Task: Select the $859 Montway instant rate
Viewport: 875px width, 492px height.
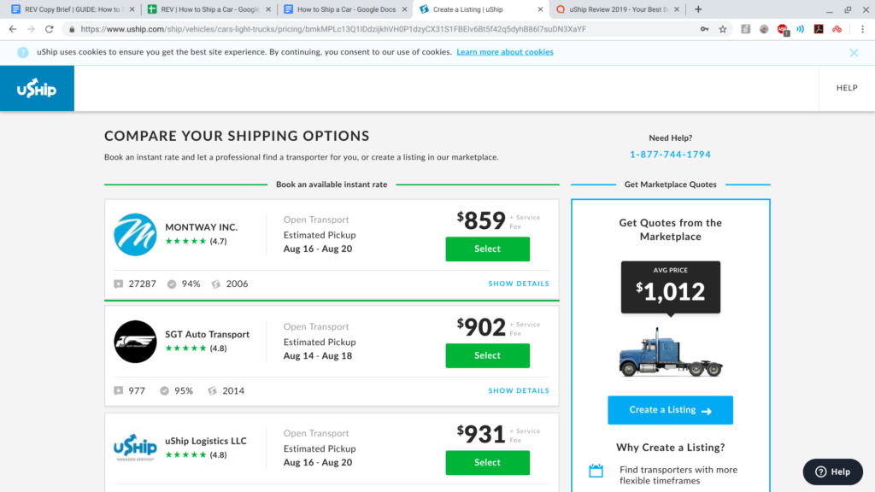Action: point(487,249)
